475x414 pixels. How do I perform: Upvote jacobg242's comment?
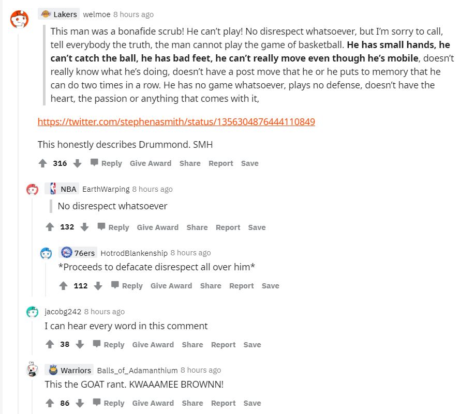coord(50,345)
